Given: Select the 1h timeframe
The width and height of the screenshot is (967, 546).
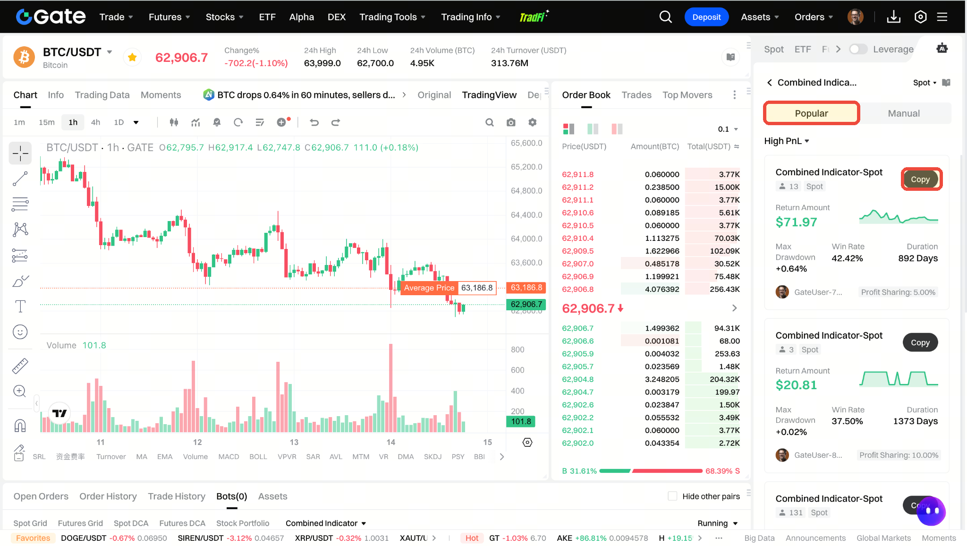Looking at the screenshot, I should pyautogui.click(x=73, y=122).
